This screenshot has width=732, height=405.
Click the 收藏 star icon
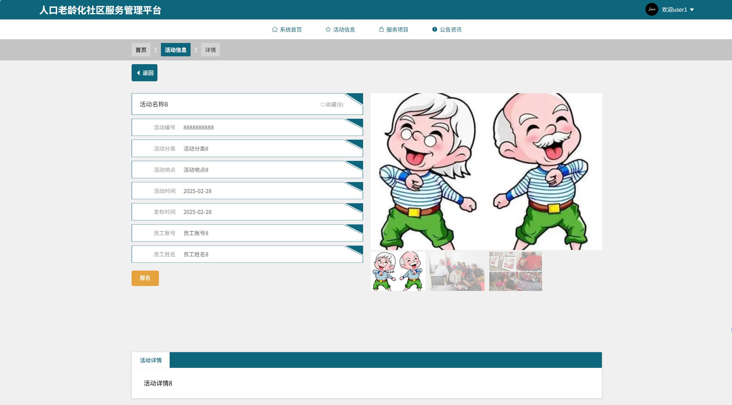point(322,105)
